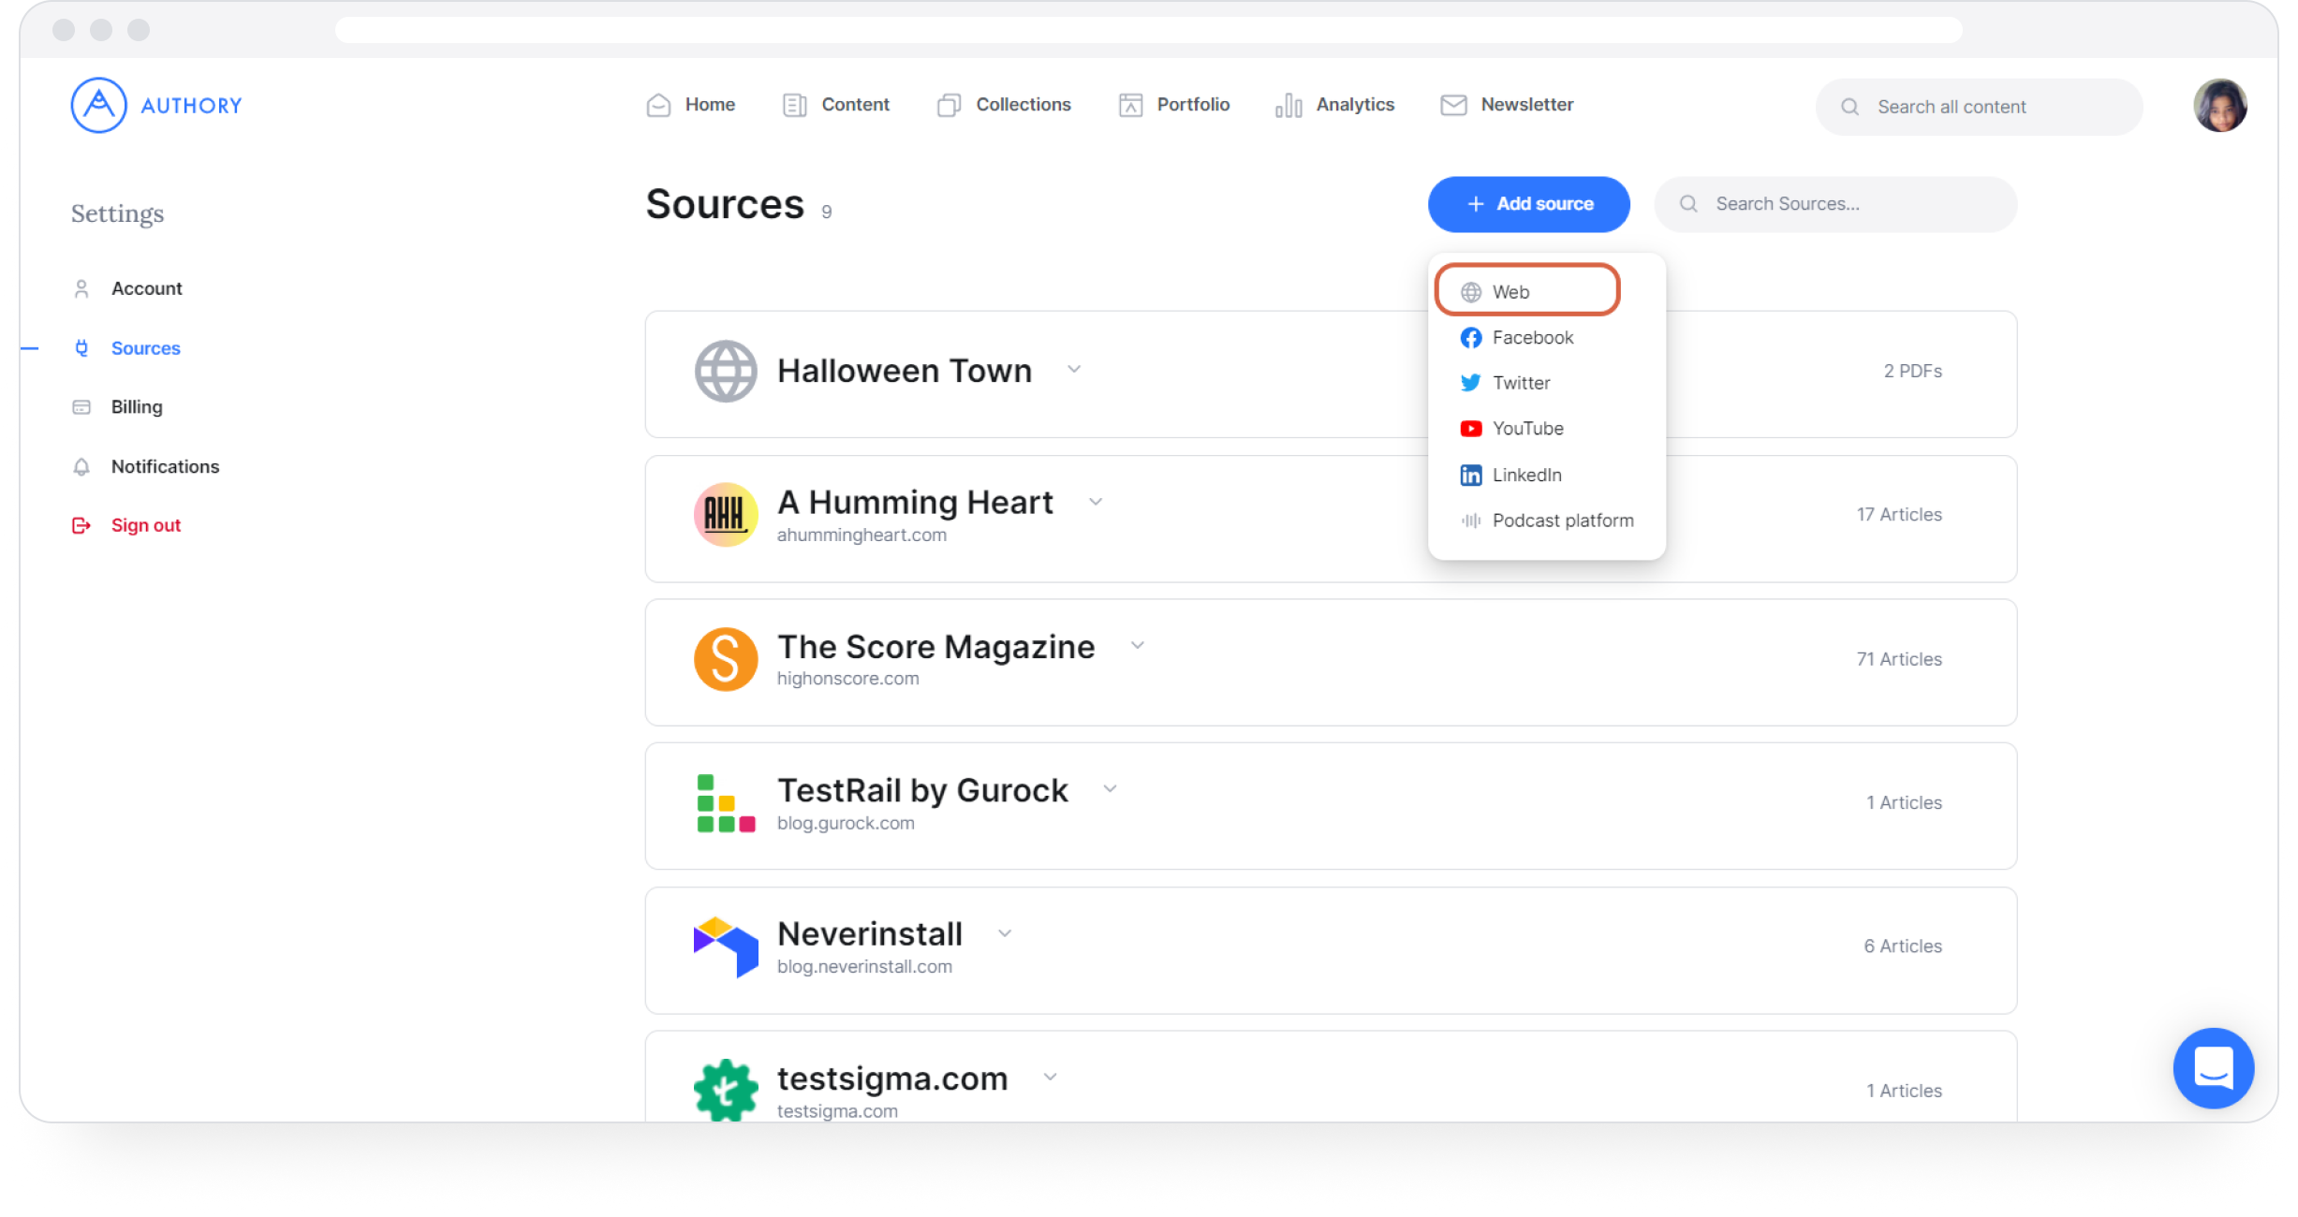Open the chat support bubble

[x=2213, y=1068]
